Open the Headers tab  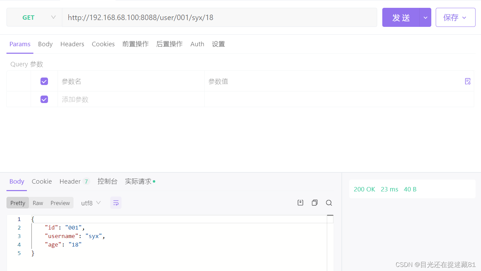tap(72, 44)
